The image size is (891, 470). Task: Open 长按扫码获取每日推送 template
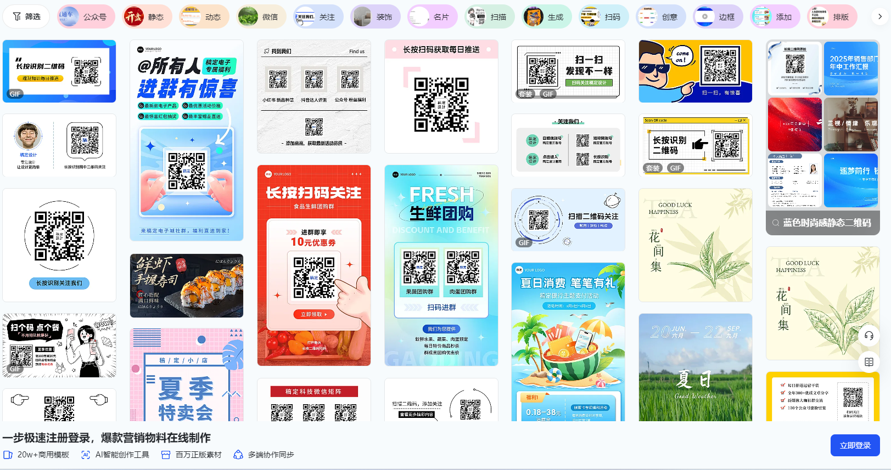click(441, 97)
